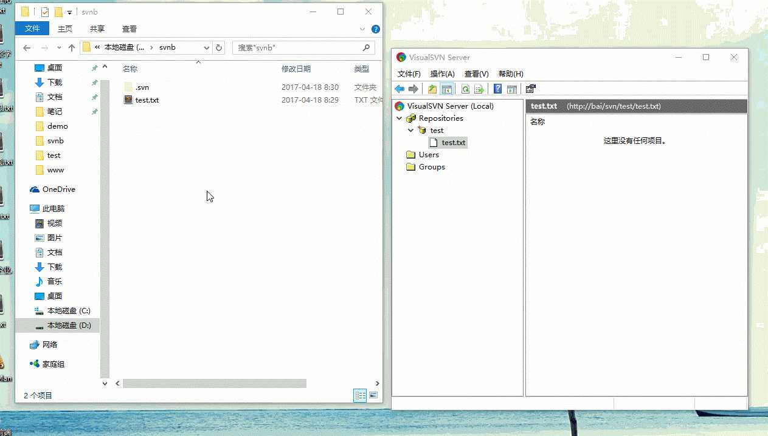Open recent locations dropdown in Explorer
This screenshot has height=436, width=768.
point(59,47)
